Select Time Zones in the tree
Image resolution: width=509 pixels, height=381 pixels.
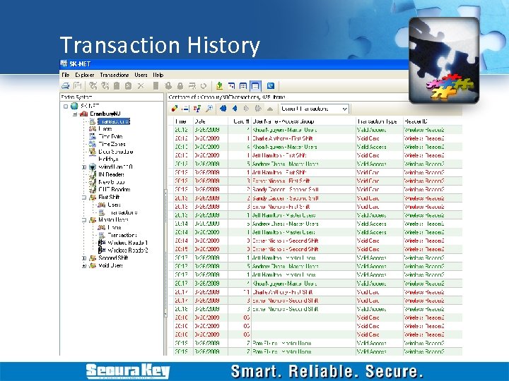coord(112,144)
